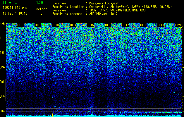Click the meteor count label
This screenshot has height=117, width=184.
click(x=42, y=9)
